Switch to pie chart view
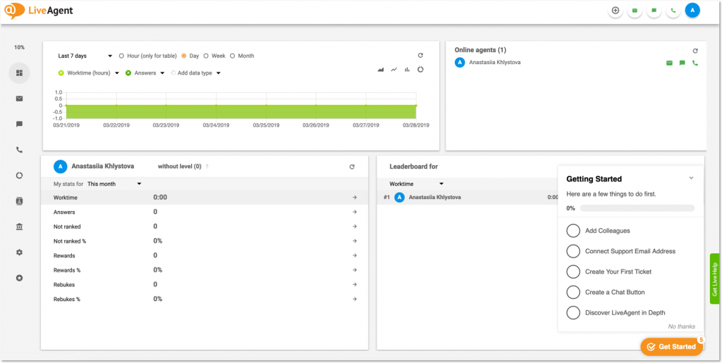The image size is (722, 363). pyautogui.click(x=420, y=70)
